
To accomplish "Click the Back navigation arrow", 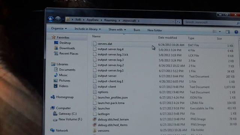I will click(51, 19).
